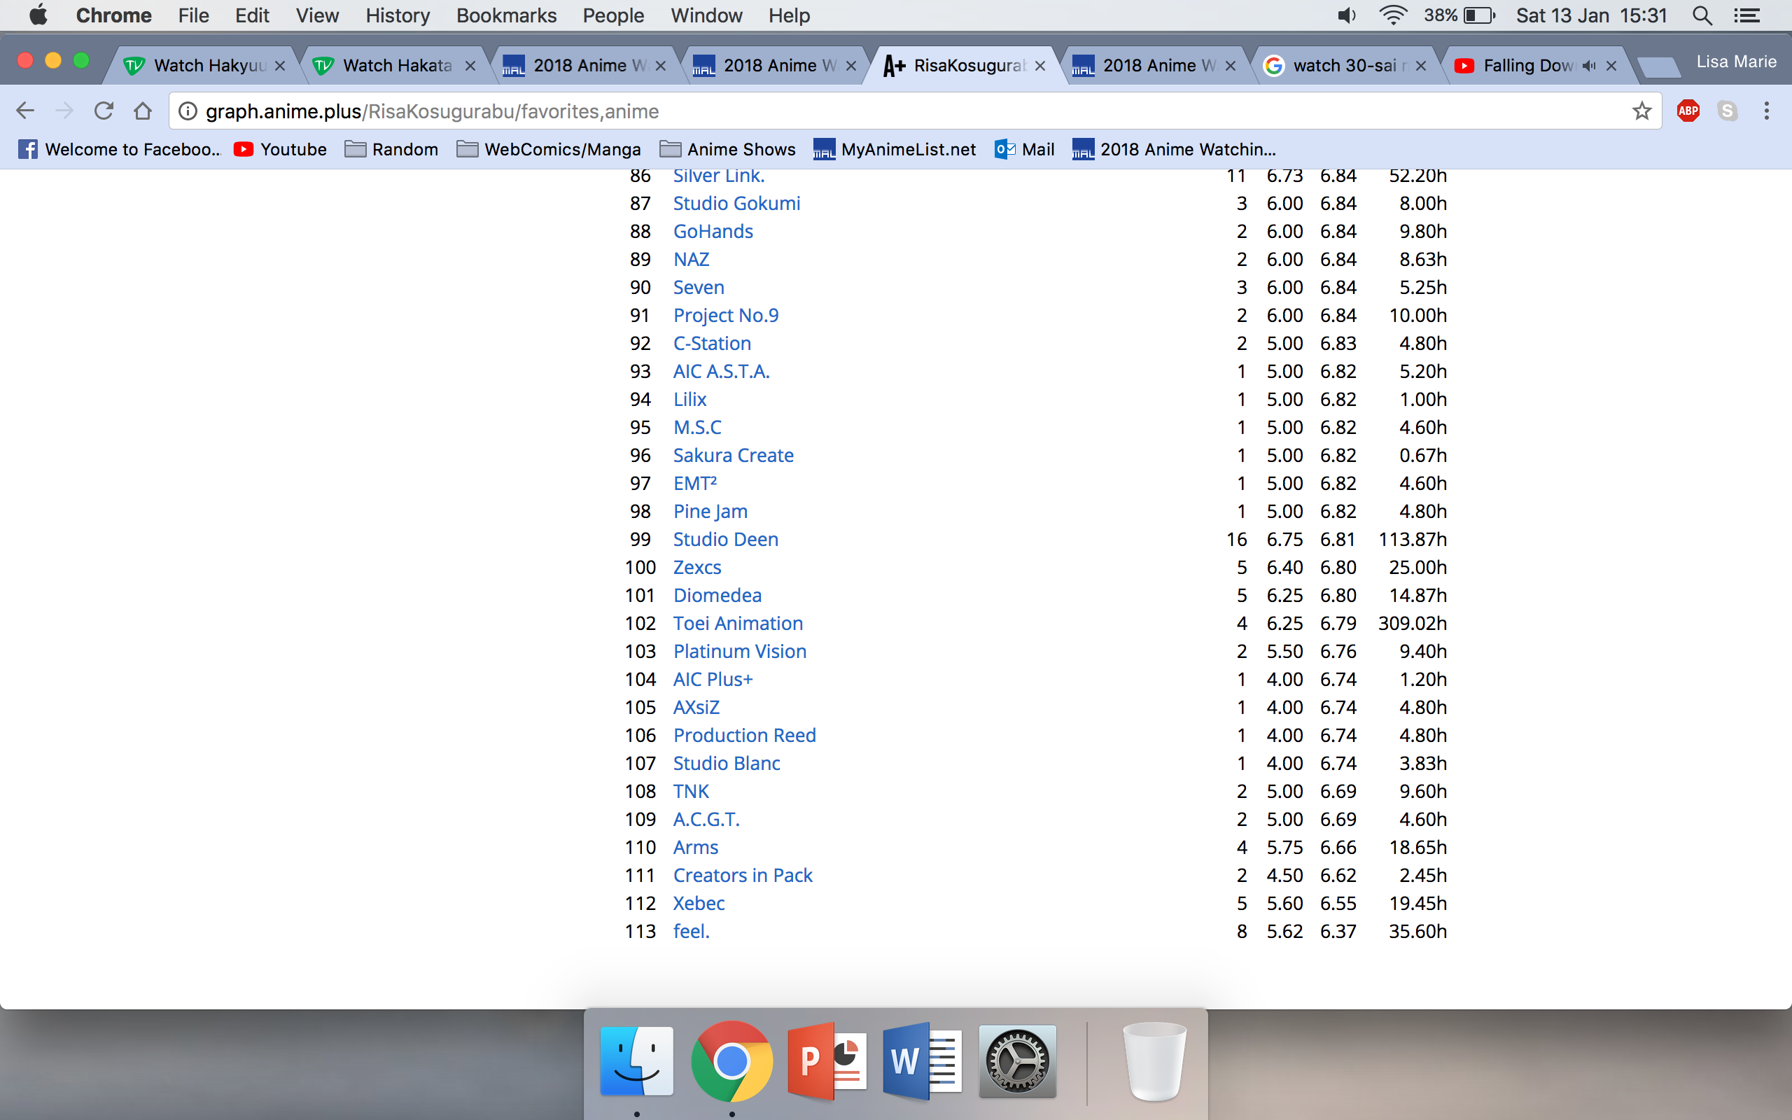Open PowerPoint from the dock
This screenshot has height=1120, width=1792.
[x=827, y=1060]
